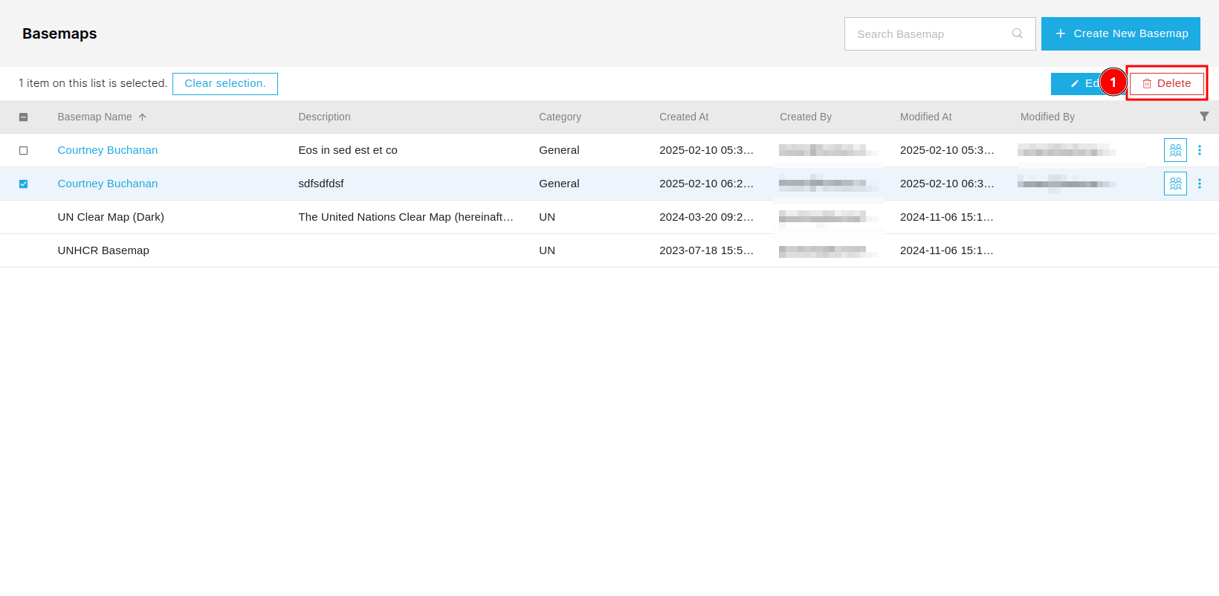Click the Modified At column header
Image resolution: width=1219 pixels, height=596 pixels.
(925, 117)
